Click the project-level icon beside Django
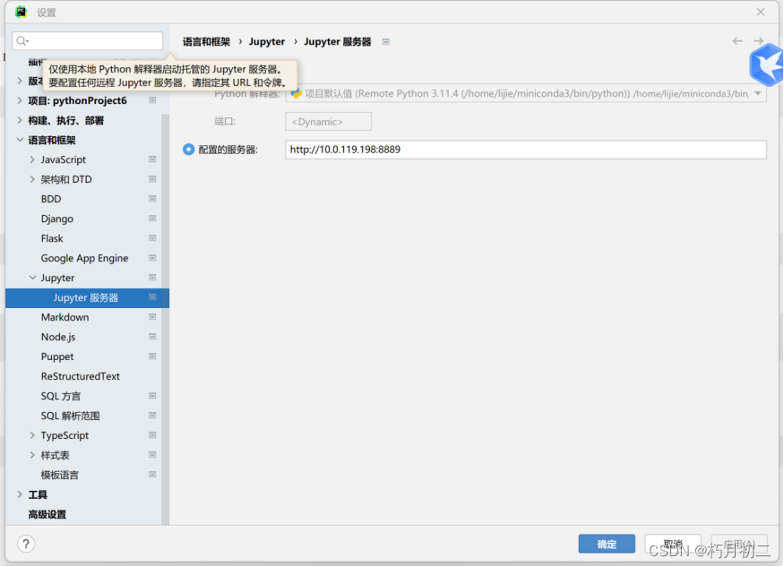 coord(152,219)
